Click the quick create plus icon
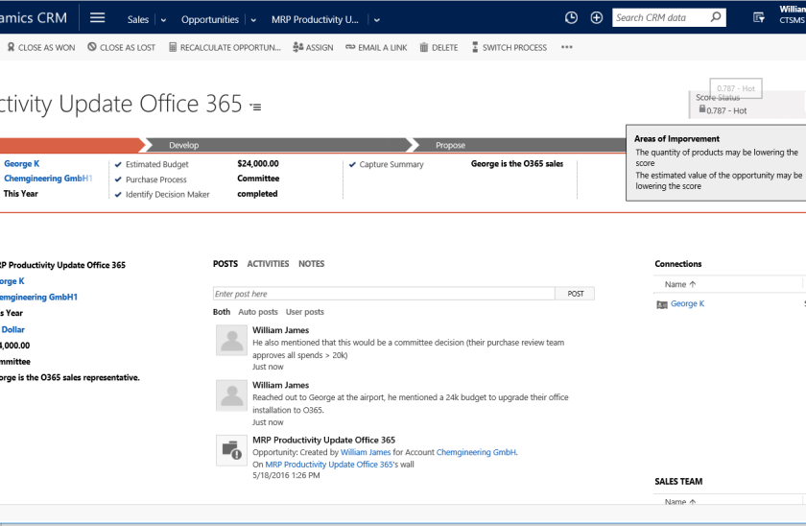The width and height of the screenshot is (806, 526). pos(596,18)
